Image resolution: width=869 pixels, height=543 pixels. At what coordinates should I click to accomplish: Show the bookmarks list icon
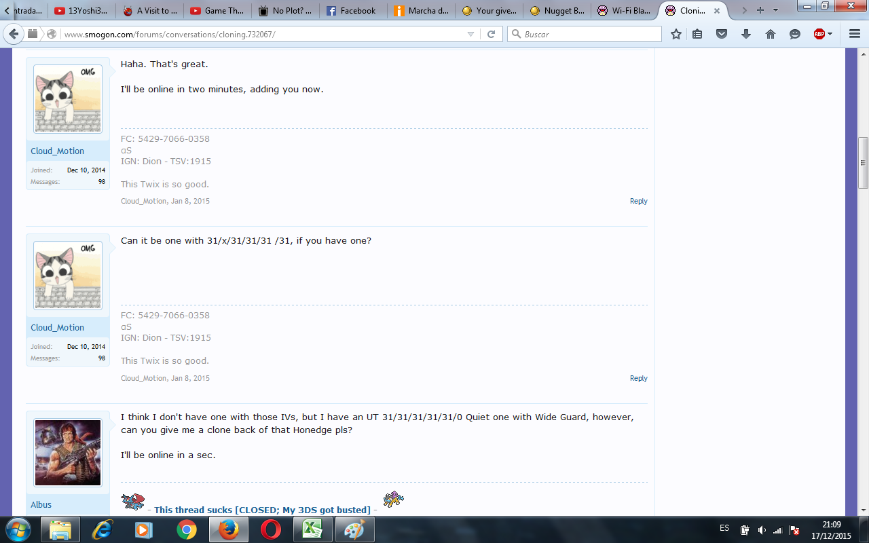tap(697, 34)
